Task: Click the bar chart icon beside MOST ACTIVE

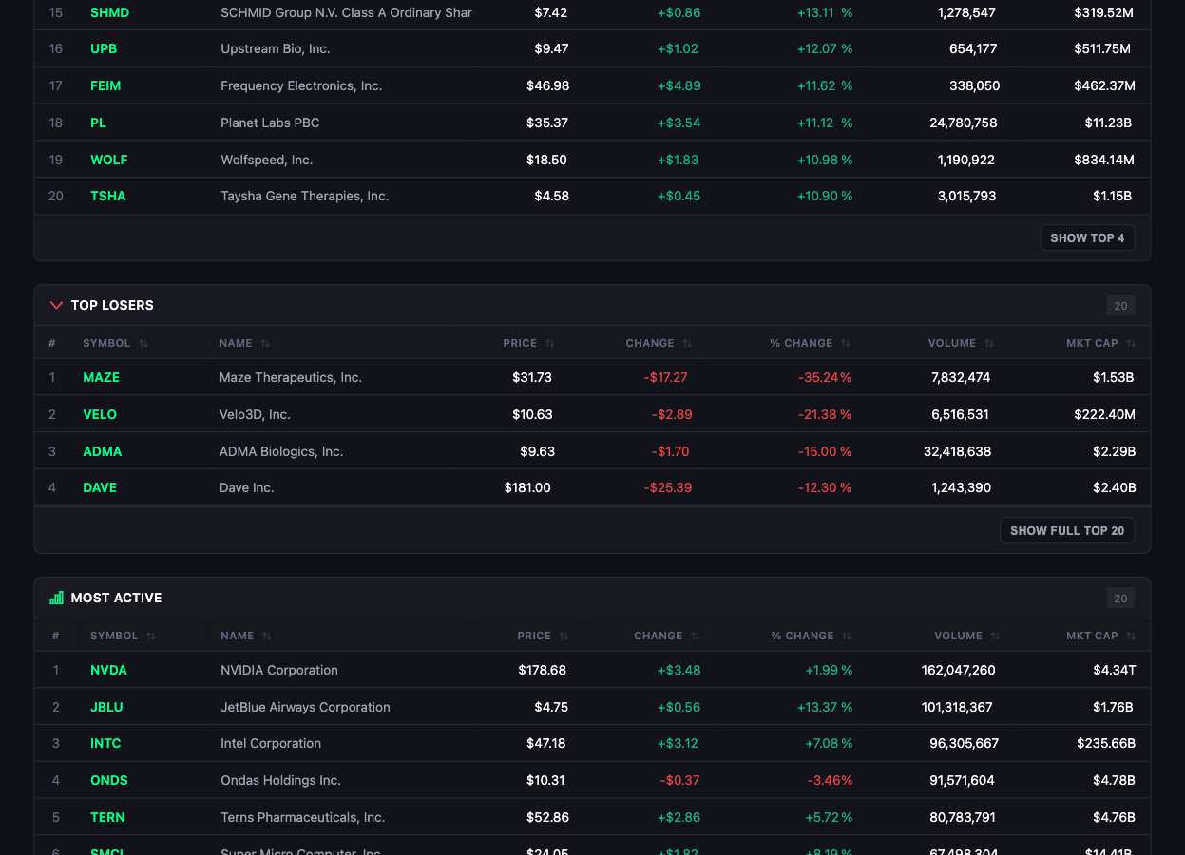Action: [56, 598]
